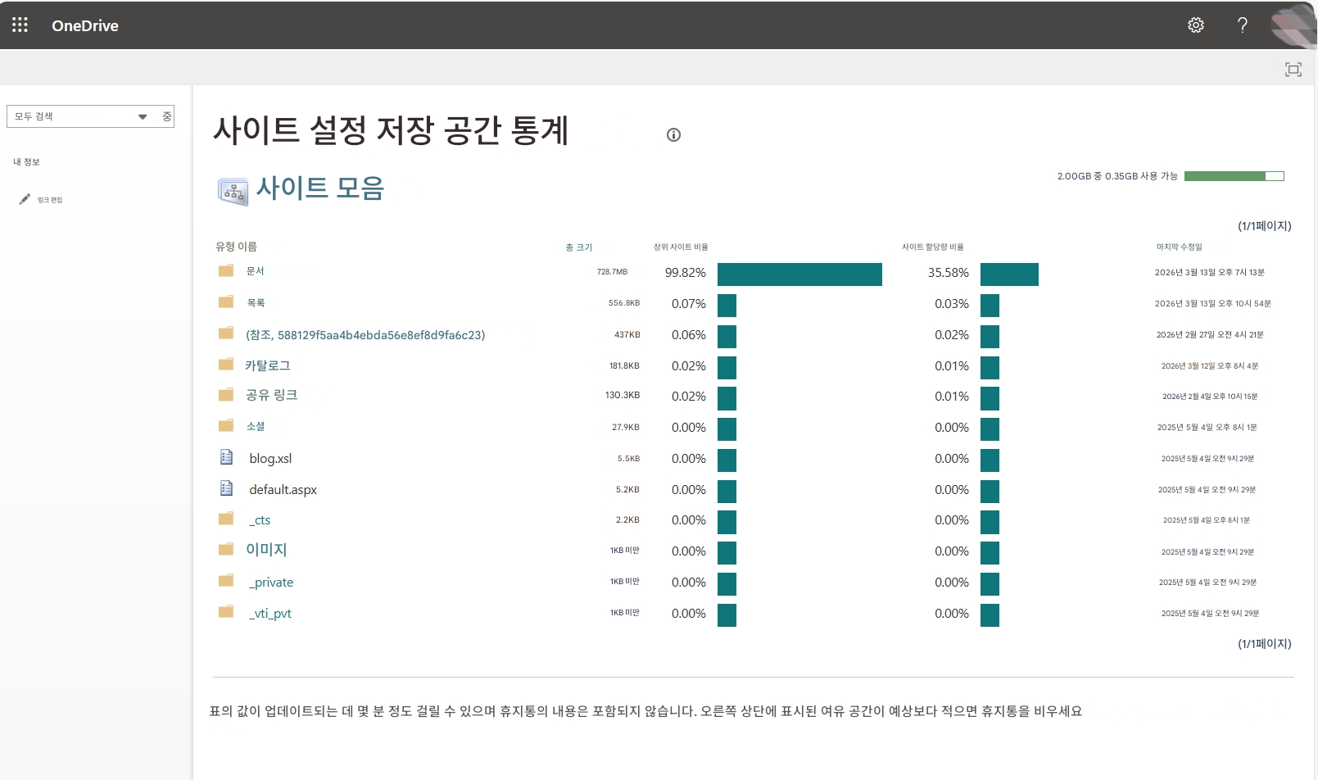Viewport: 1318px width, 780px height.
Task: Click the 181.8KB size value
Action: tap(624, 366)
